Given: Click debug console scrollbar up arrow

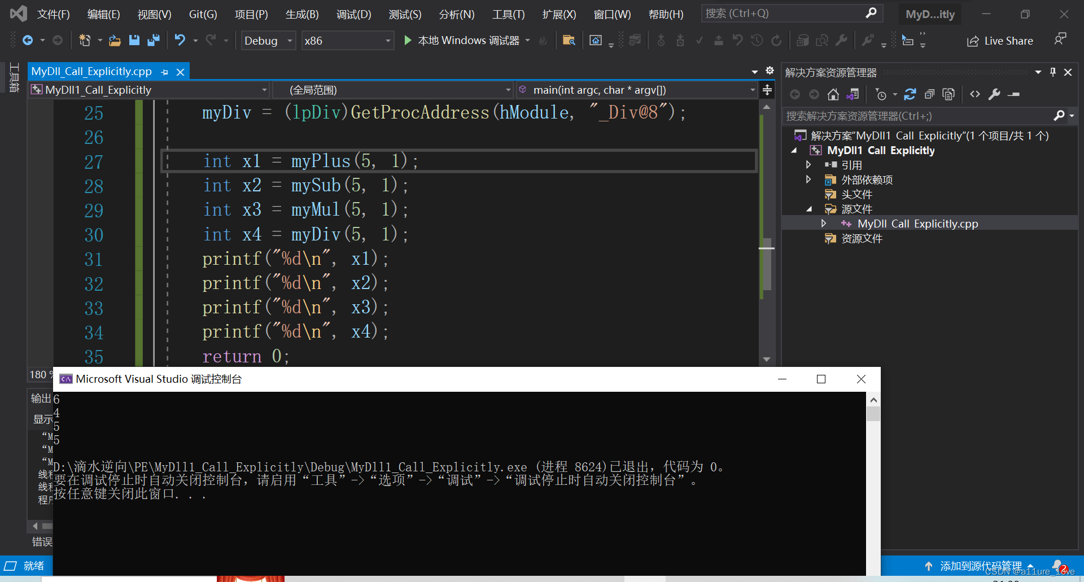Looking at the screenshot, I should (873, 400).
